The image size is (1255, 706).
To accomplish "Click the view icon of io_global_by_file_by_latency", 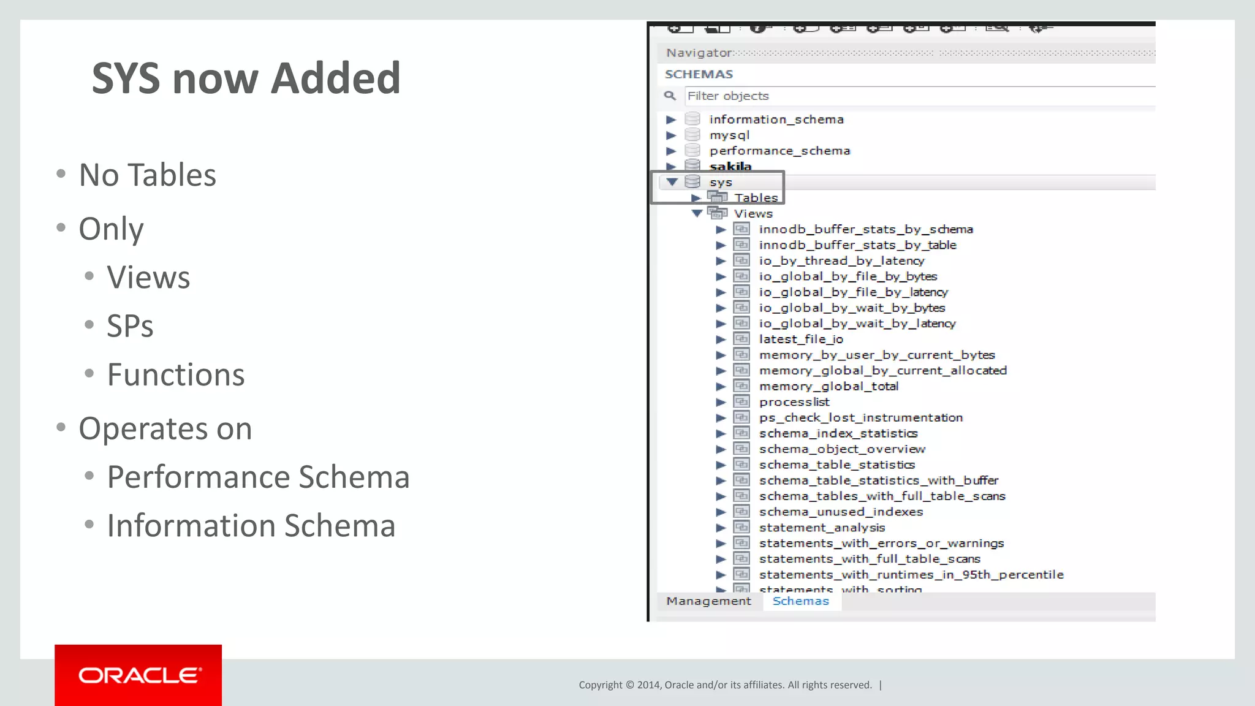I will point(741,292).
